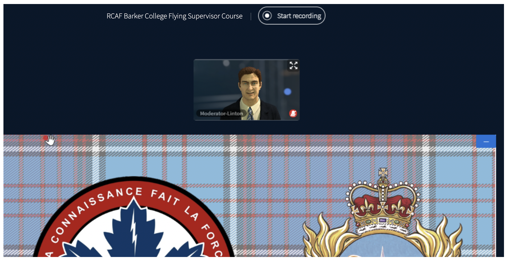Click the crowned RCAF crest on slide

pyautogui.click(x=383, y=213)
